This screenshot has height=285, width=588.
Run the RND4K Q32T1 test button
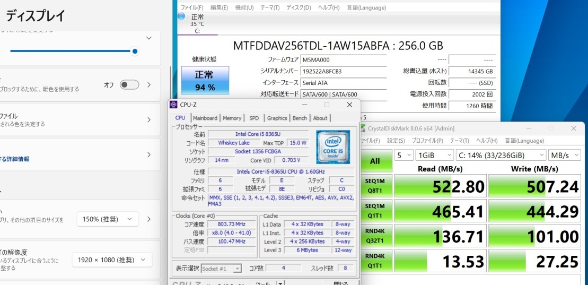point(375,236)
